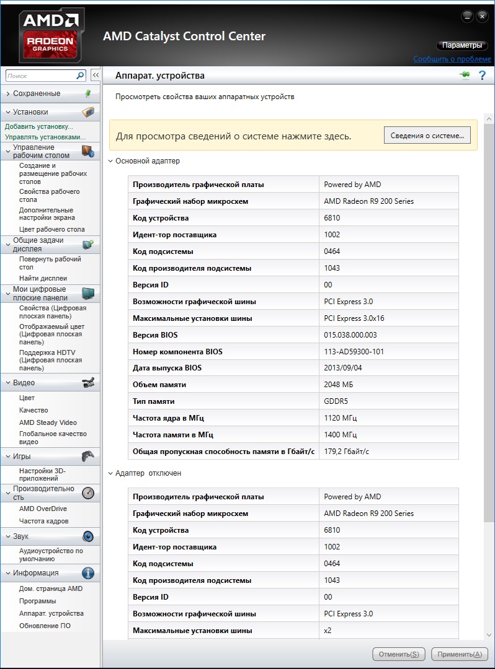This screenshot has height=669, width=495.
Task: Collapse Мои цифровые плоские панели section
Action: coord(7,294)
